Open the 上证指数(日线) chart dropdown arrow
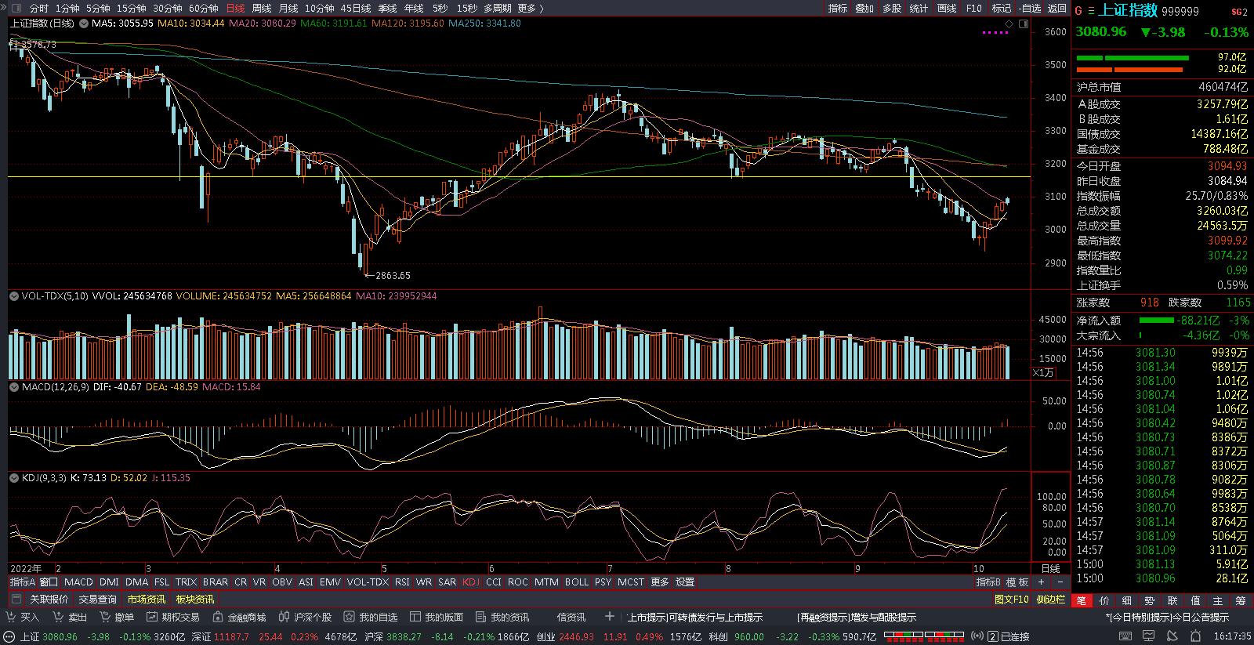 [84, 24]
